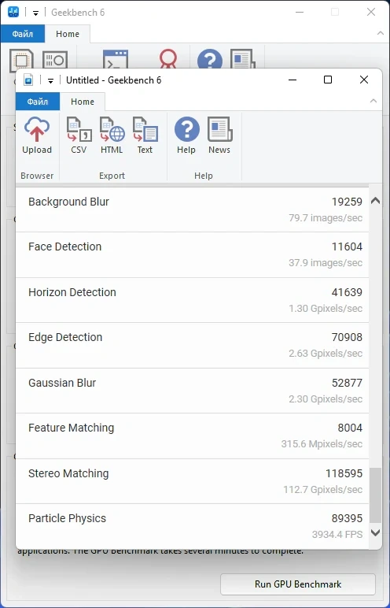Screen dimensions: 390x608
Task: Click Run GPU Benchmark button
Action: (x=298, y=584)
